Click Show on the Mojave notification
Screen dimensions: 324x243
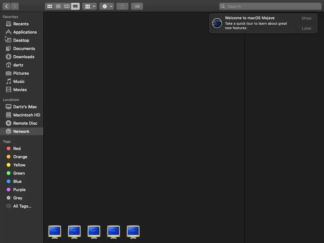pyautogui.click(x=306, y=18)
